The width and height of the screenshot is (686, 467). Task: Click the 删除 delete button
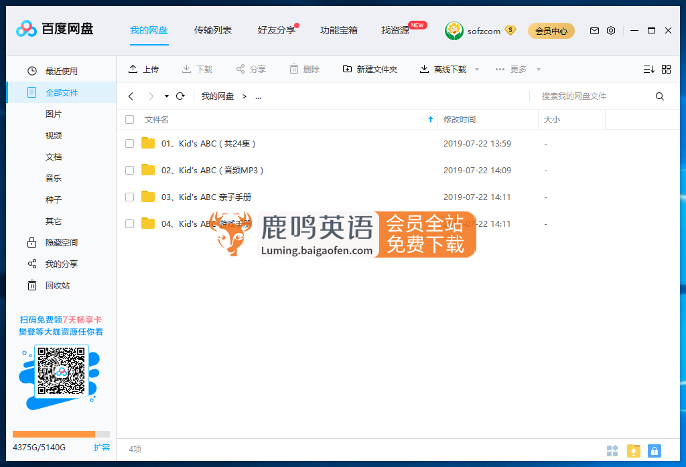(305, 69)
